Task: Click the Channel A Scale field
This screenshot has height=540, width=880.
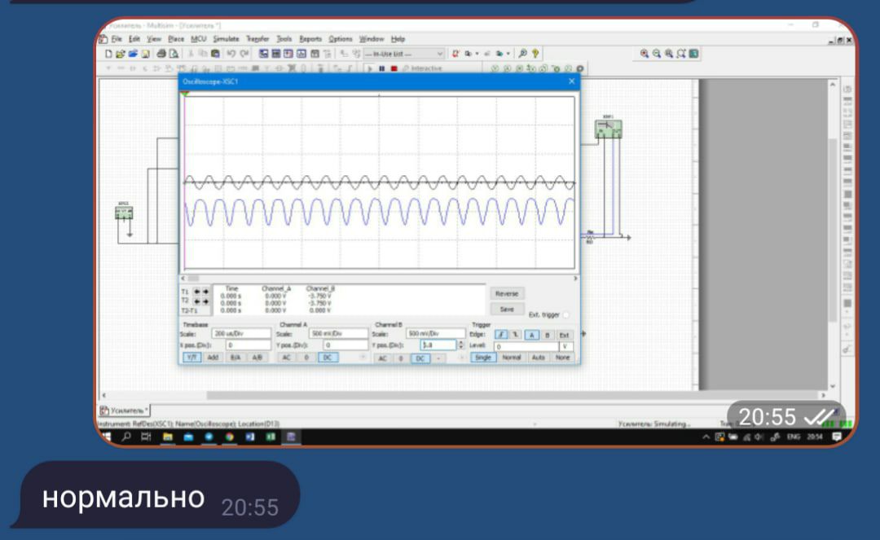Action: [338, 334]
